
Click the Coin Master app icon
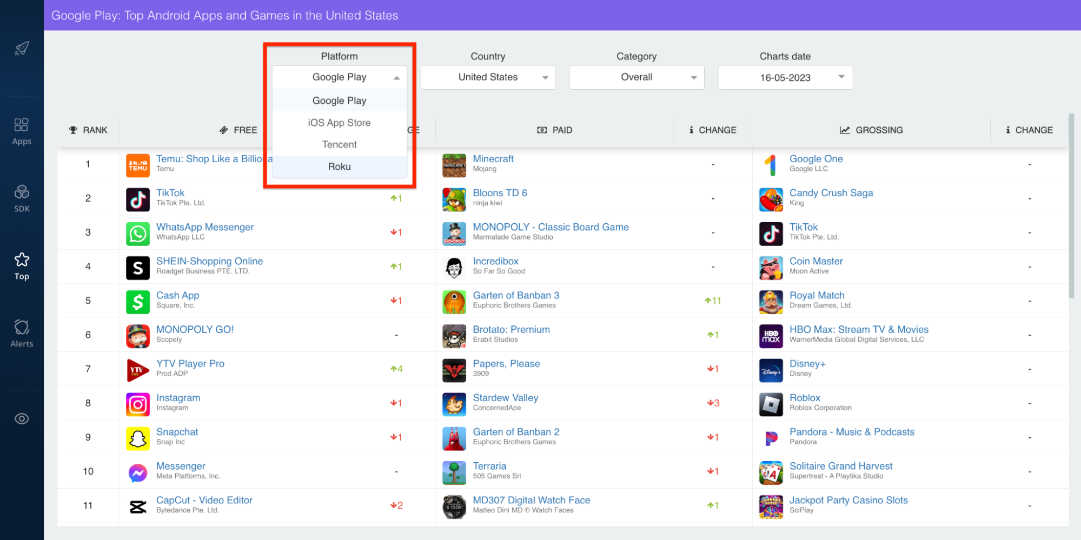771,268
